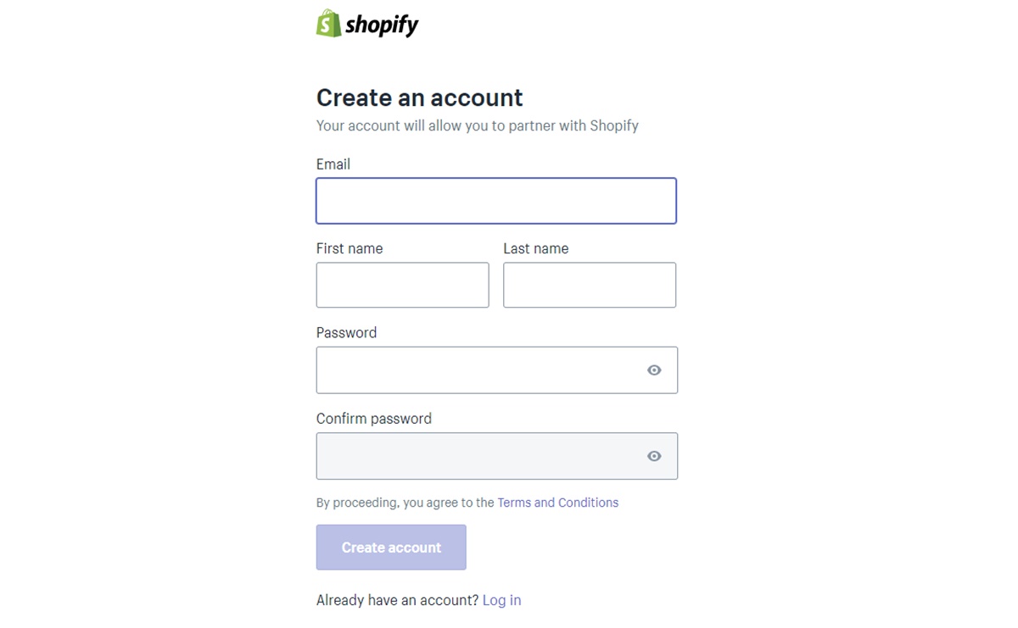This screenshot has height=628, width=1018.
Task: Click the First name label
Action: [350, 248]
